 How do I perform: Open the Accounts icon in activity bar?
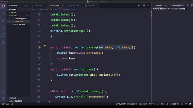(x=3, y=91)
